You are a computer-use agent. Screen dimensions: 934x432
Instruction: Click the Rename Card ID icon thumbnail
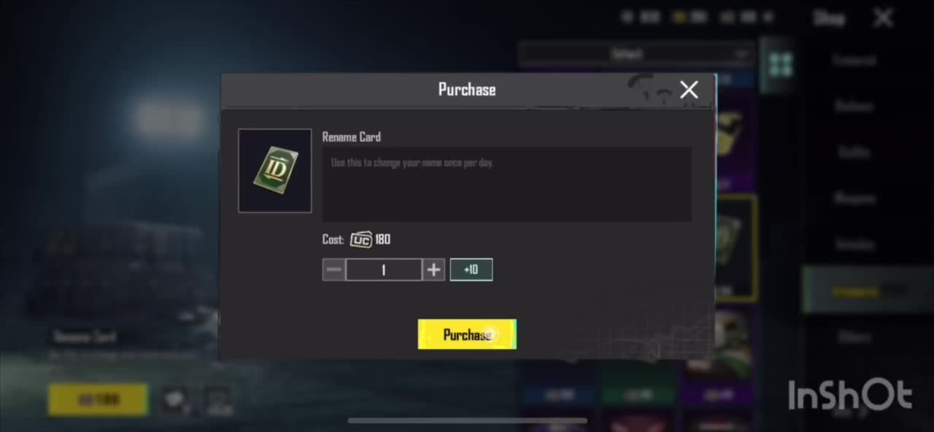click(275, 171)
